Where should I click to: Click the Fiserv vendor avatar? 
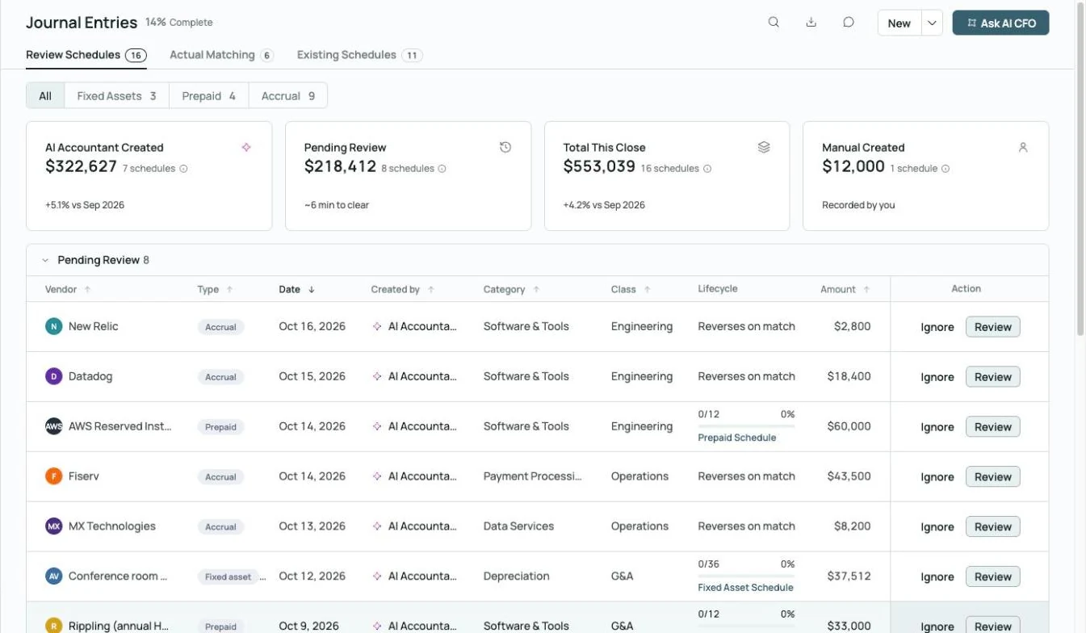(x=54, y=477)
